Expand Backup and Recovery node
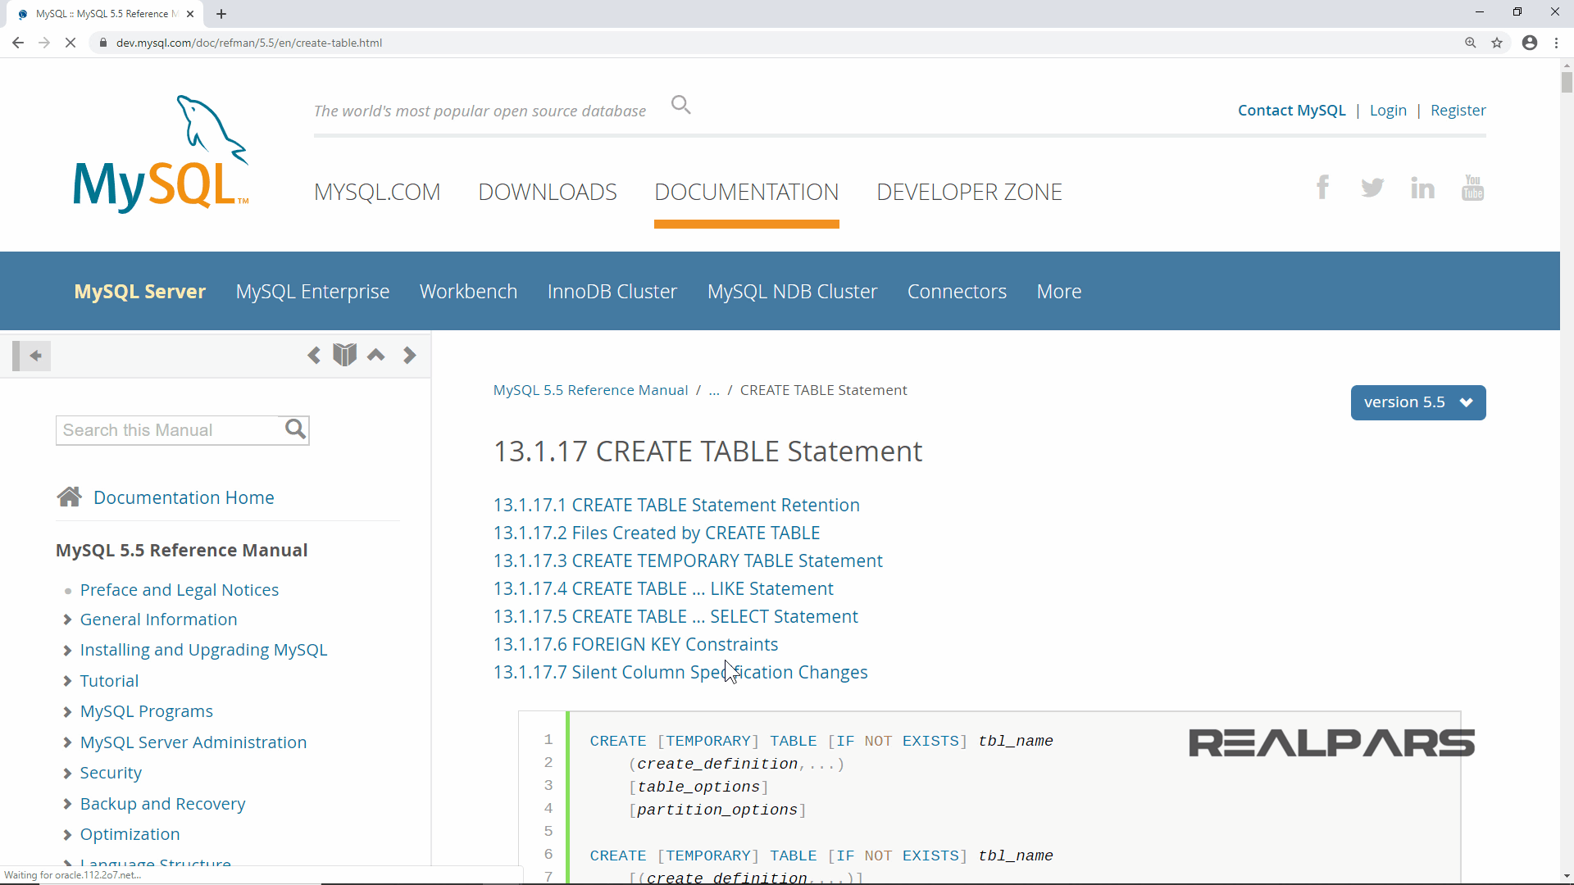The width and height of the screenshot is (1574, 885). tap(67, 805)
